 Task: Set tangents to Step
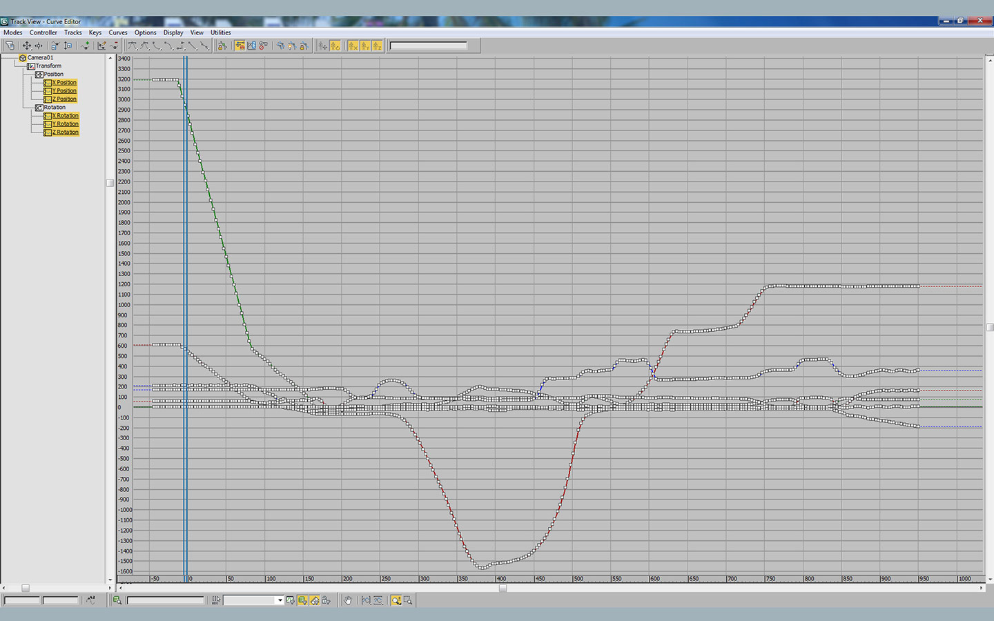click(181, 46)
